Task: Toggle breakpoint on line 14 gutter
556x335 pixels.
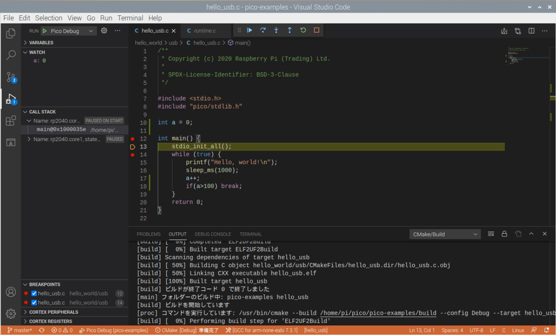Action: [133, 155]
